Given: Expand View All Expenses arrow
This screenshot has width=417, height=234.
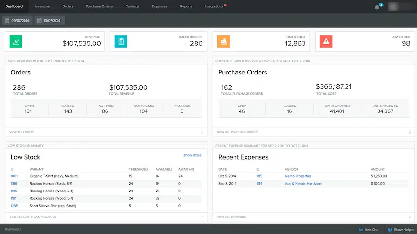Looking at the screenshot, I should (409, 216).
